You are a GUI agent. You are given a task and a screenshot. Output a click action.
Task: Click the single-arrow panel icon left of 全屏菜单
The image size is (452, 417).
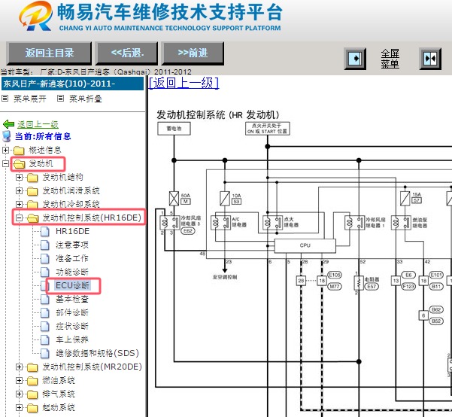355,59
